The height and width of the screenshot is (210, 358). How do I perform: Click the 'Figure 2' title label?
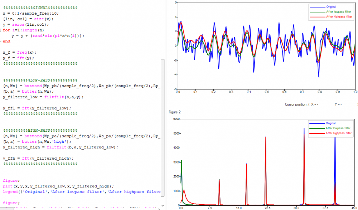pyautogui.click(x=175, y=112)
